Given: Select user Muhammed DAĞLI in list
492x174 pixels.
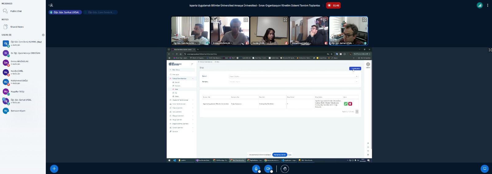Looking at the screenshot, I should (x=23, y=82).
